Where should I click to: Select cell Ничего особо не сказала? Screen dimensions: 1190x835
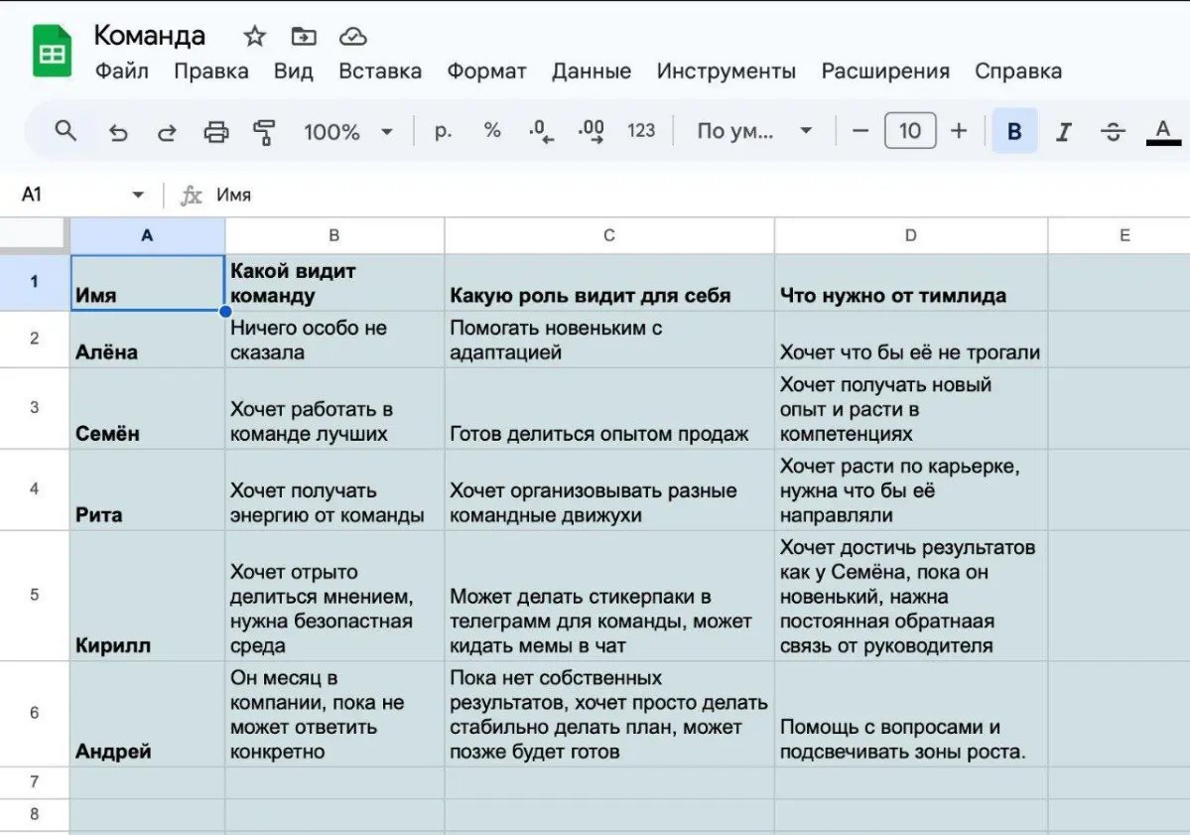pos(333,340)
